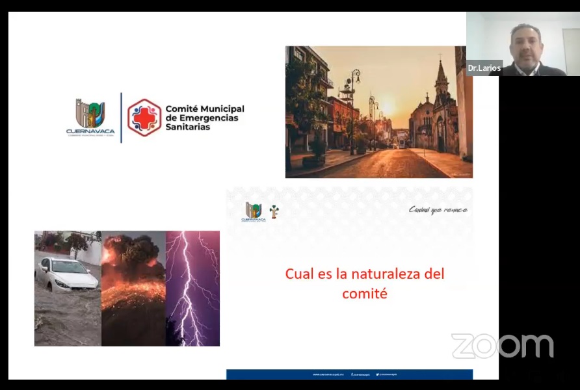Viewport: 580px width, 390px height.
Task: Click the Cuernavaca coat of arms logo
Action: 90,117
